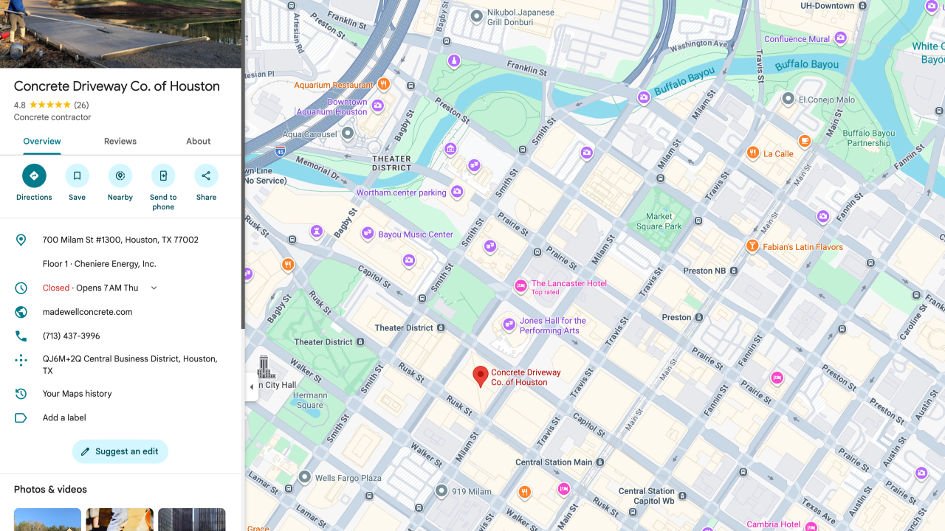Screen dimensions: 945x531
Task: Switch to the Reviews tab
Action: [x=120, y=141]
